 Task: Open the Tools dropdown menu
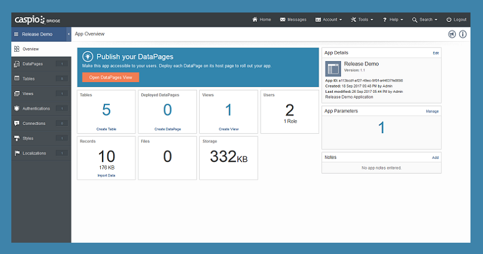362,20
